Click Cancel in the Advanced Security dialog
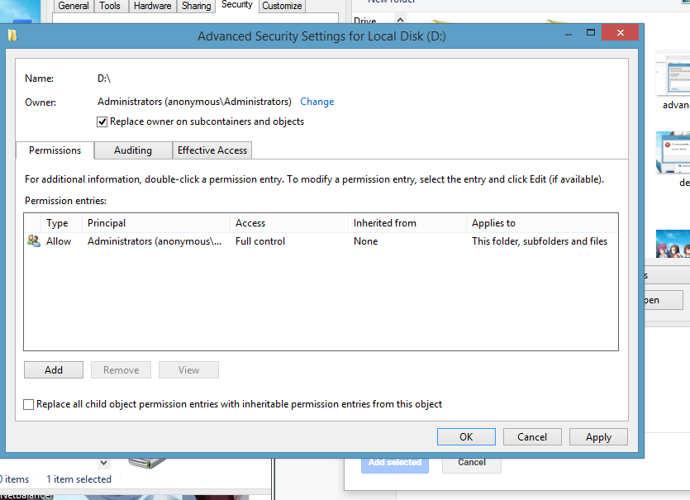 [x=532, y=437]
